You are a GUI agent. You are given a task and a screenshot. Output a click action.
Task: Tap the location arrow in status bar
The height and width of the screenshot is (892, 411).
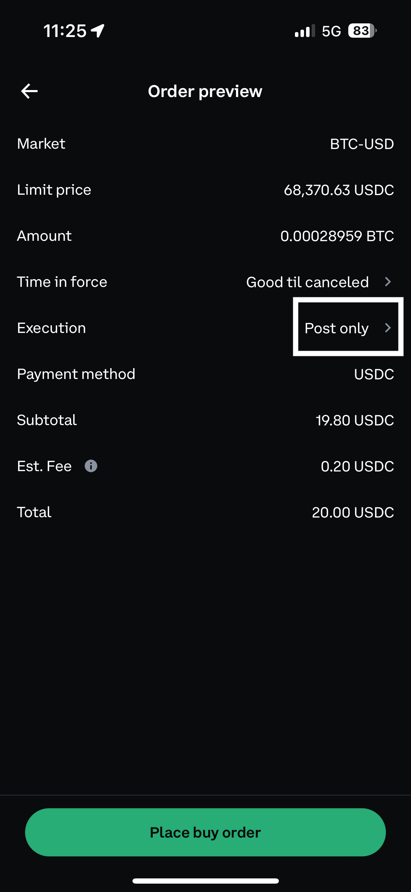click(x=98, y=31)
